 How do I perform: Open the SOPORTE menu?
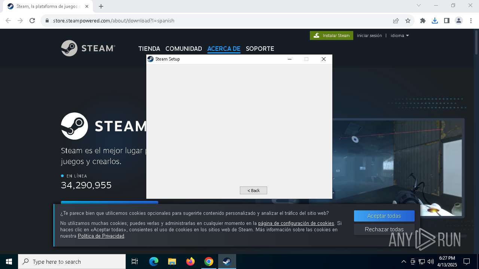click(x=260, y=49)
